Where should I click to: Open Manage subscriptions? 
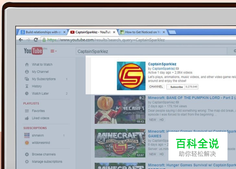(47, 161)
